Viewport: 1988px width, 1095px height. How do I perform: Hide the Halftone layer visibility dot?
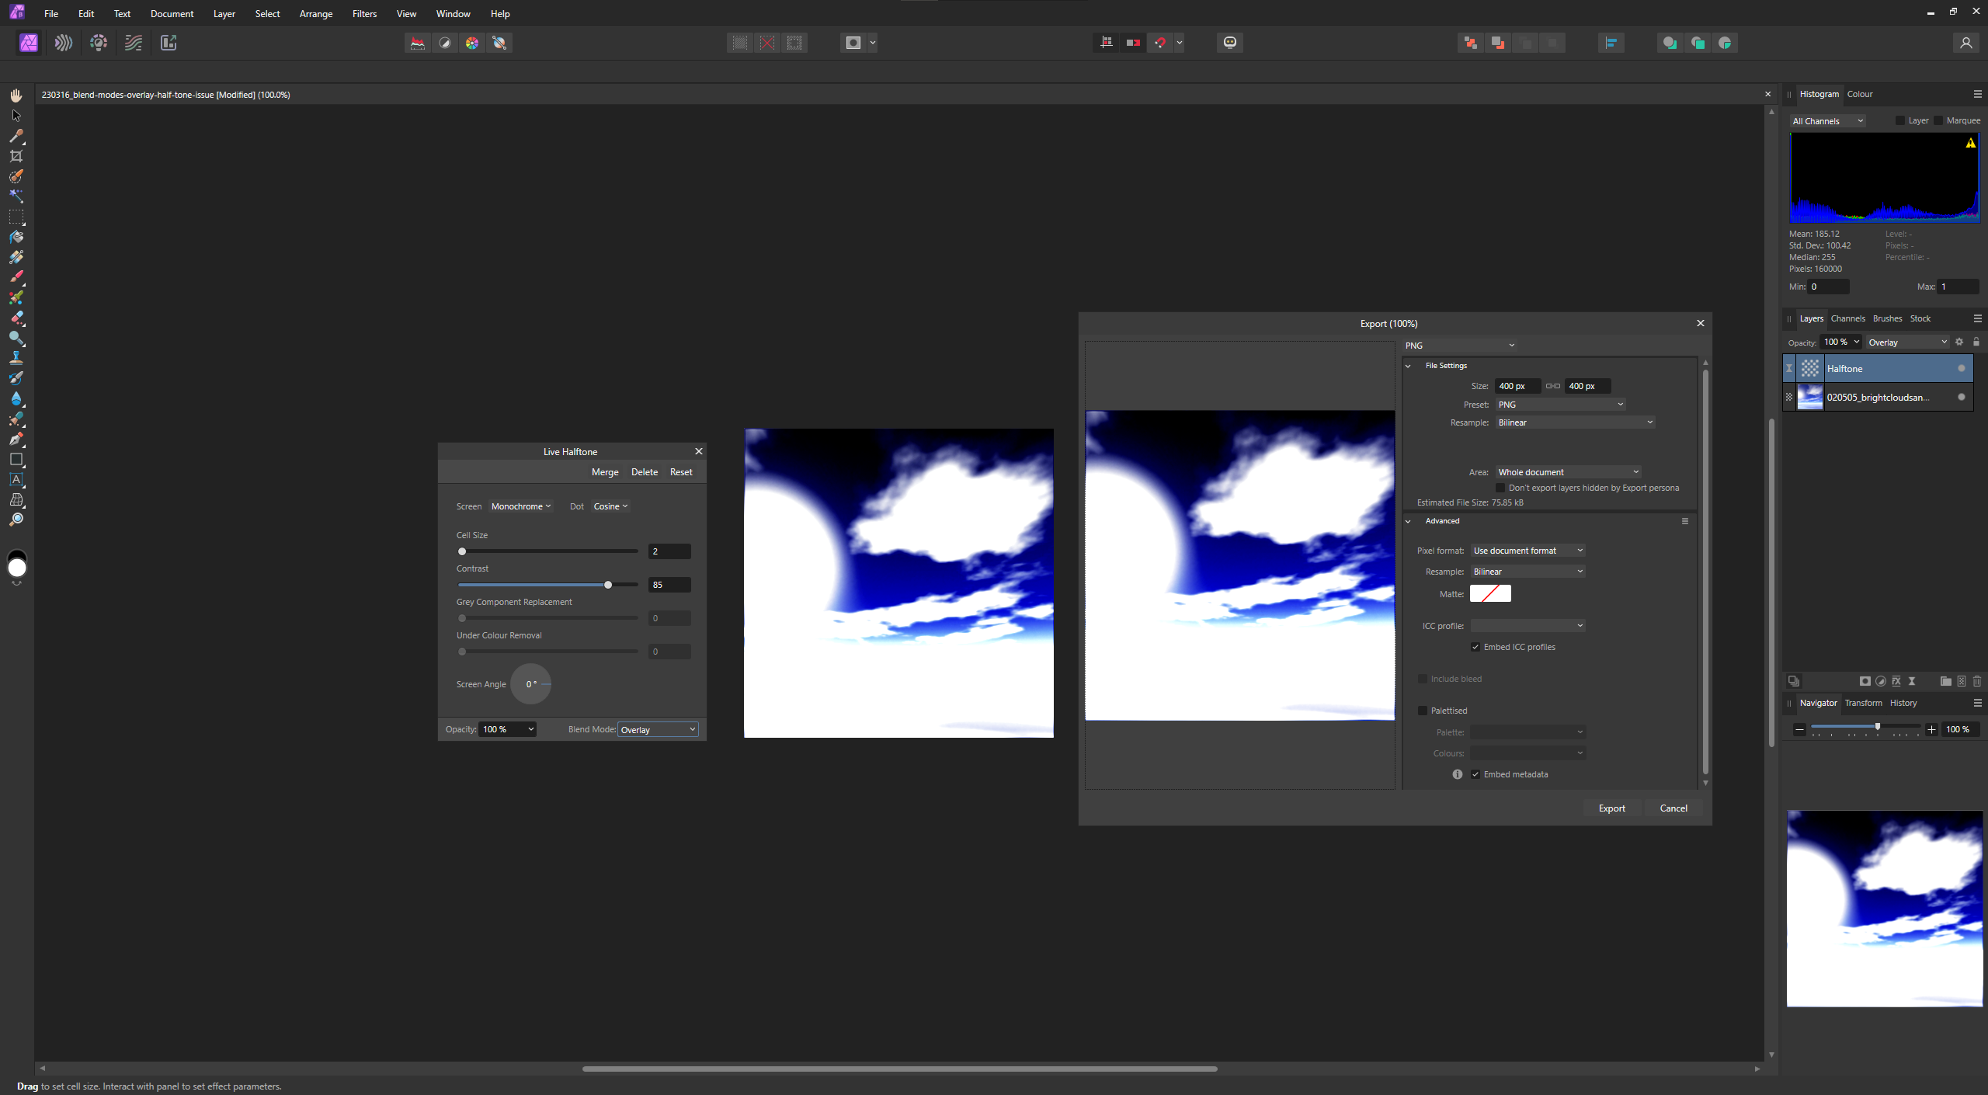tap(1962, 369)
